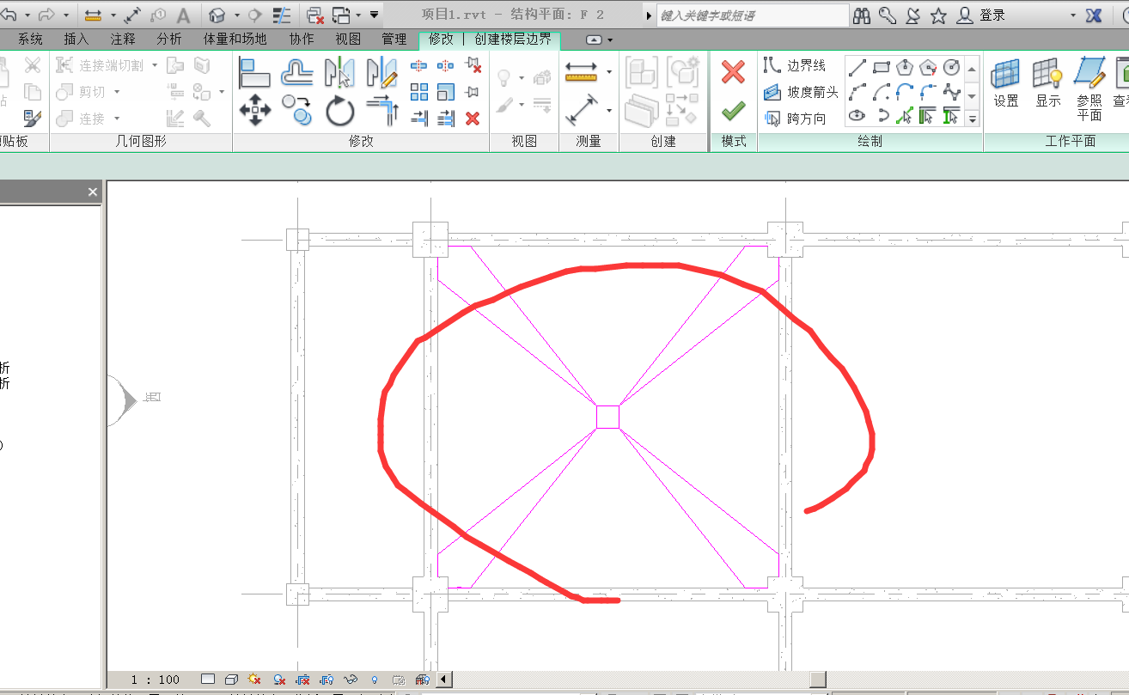The width and height of the screenshot is (1129, 695).
Task: Select the Trim/Extend to Corner tool
Action: [x=383, y=111]
